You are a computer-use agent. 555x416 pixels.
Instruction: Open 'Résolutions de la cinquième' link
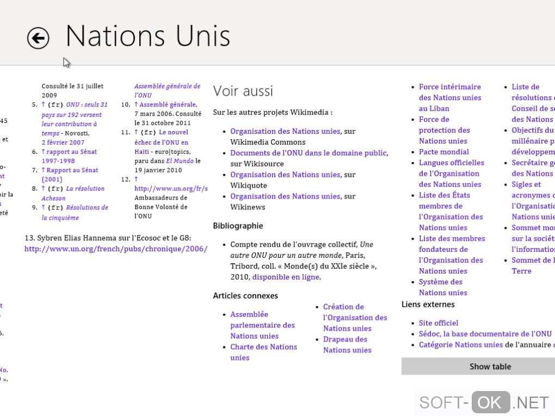[x=75, y=212]
